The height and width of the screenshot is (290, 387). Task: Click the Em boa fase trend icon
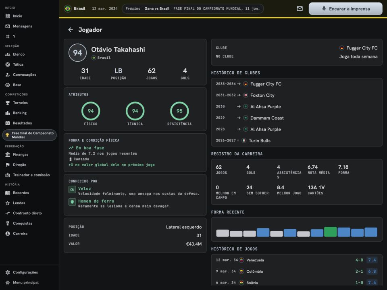(x=71, y=148)
